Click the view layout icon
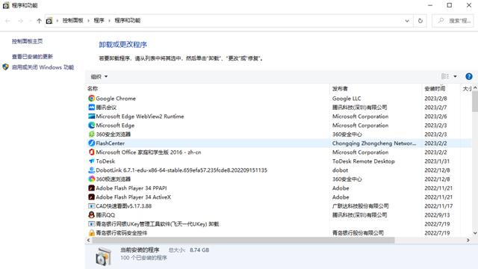This screenshot has height=269, width=478. 445,76
